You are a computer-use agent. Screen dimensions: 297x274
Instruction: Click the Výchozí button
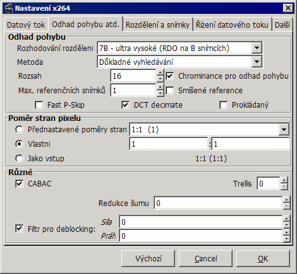click(x=148, y=258)
